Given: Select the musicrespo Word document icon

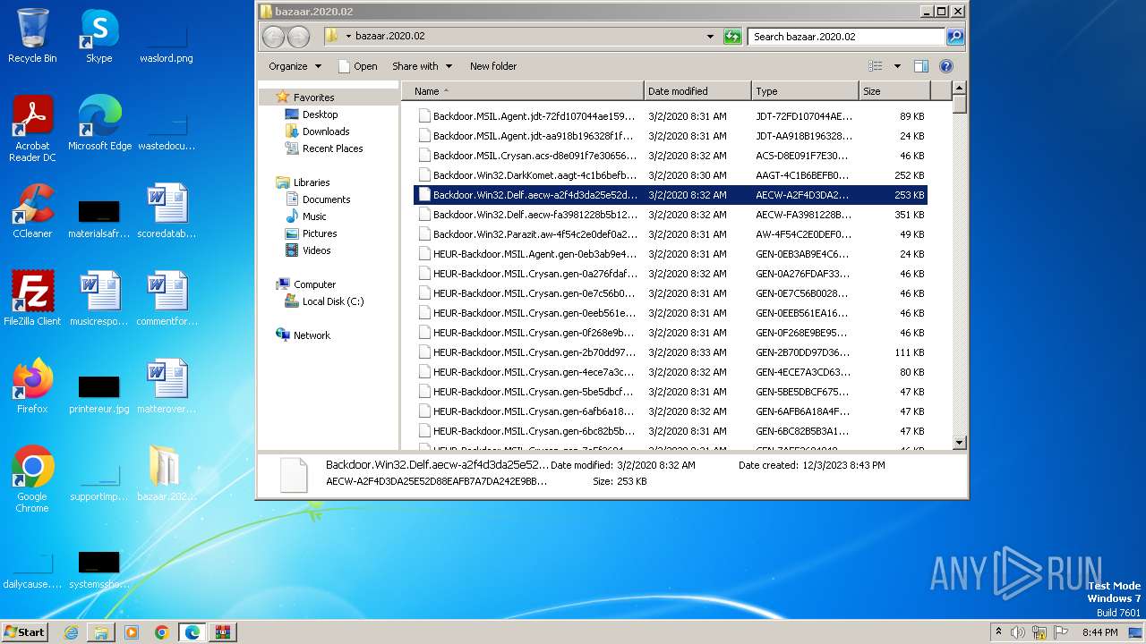Looking at the screenshot, I should tap(99, 298).
